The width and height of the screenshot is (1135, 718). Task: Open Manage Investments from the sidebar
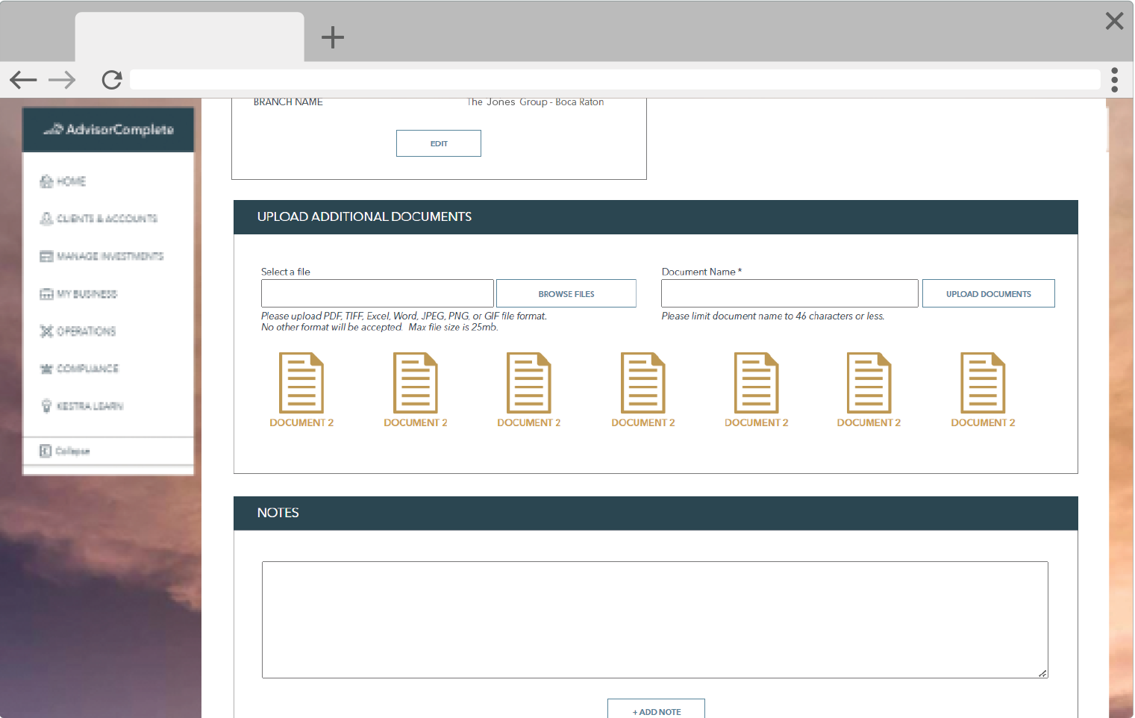101,256
